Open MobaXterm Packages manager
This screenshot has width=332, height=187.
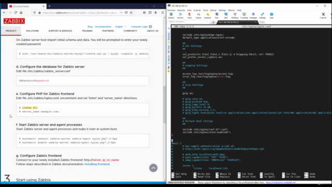(253, 15)
